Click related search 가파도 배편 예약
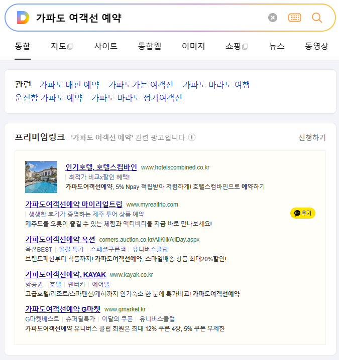 click(x=69, y=85)
